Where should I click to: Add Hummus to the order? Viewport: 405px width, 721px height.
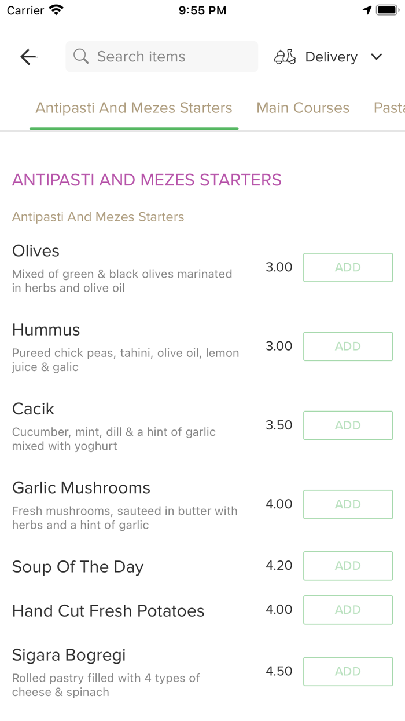(x=348, y=346)
